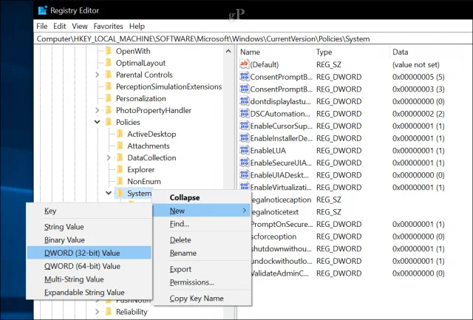Screen dimensions: 473x320
Task: Collapse the Policies key arrow
Action: 97,122
